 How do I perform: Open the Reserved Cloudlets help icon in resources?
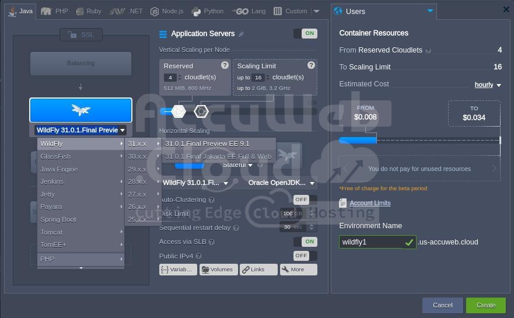pos(428,51)
